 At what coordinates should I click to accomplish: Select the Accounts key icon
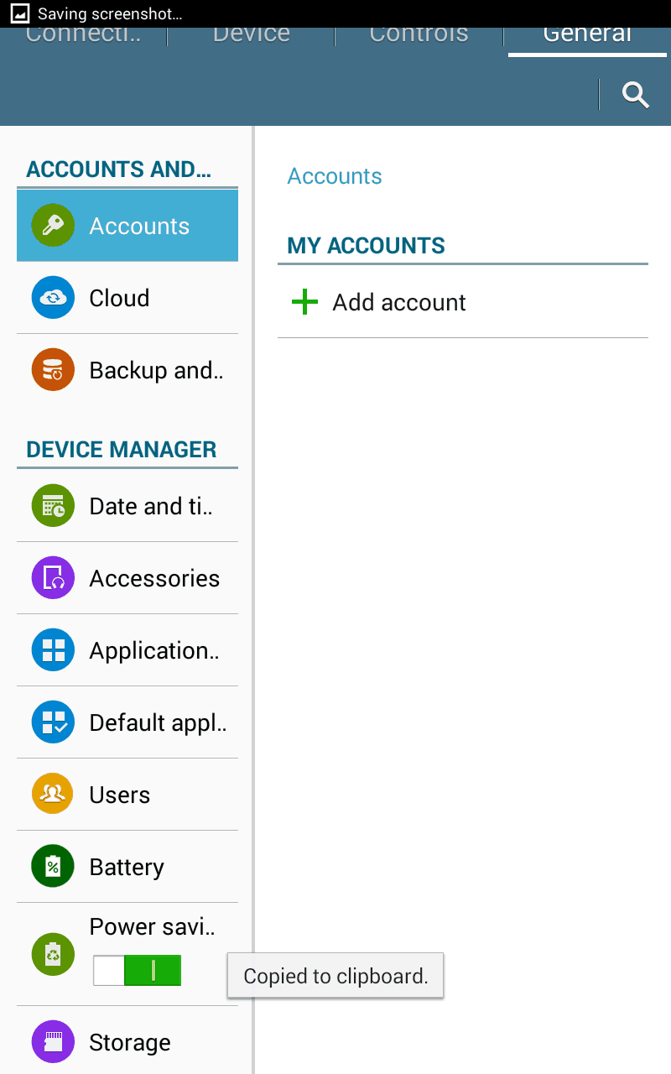53,226
